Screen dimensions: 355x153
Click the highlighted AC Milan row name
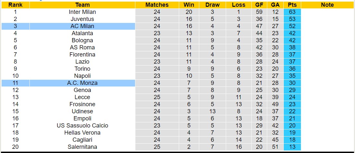tap(82, 26)
